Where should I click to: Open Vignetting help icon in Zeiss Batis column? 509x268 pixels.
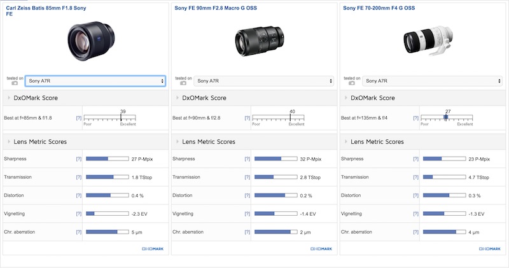(x=78, y=214)
